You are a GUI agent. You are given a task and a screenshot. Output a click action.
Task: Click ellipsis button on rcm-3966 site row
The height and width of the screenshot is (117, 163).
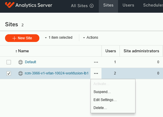[96, 73]
